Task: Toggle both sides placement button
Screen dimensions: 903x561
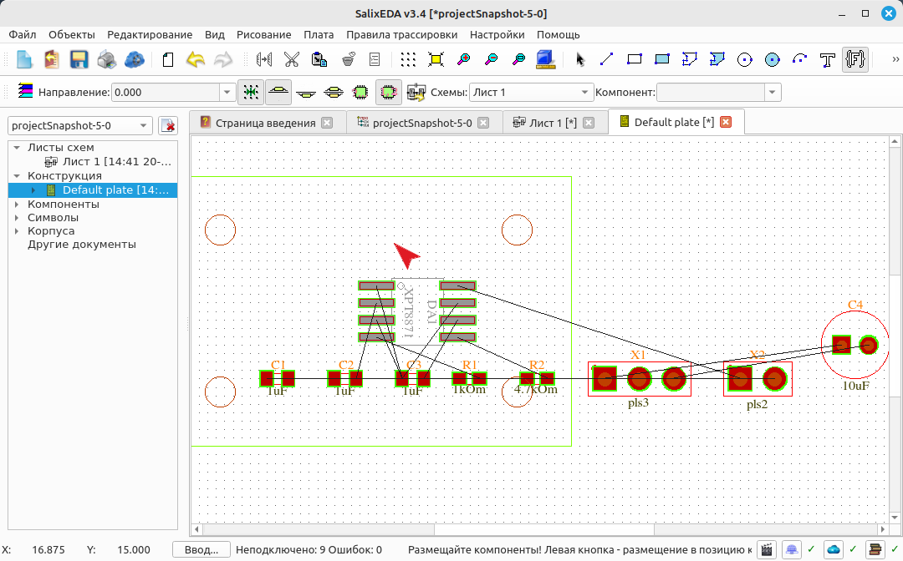Action: point(334,92)
